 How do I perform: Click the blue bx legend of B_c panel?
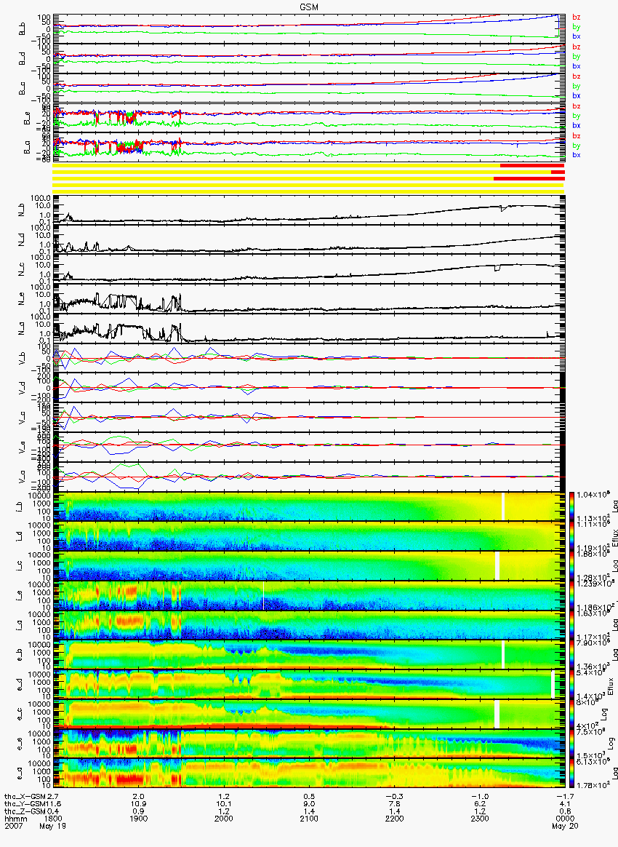pyautogui.click(x=576, y=95)
